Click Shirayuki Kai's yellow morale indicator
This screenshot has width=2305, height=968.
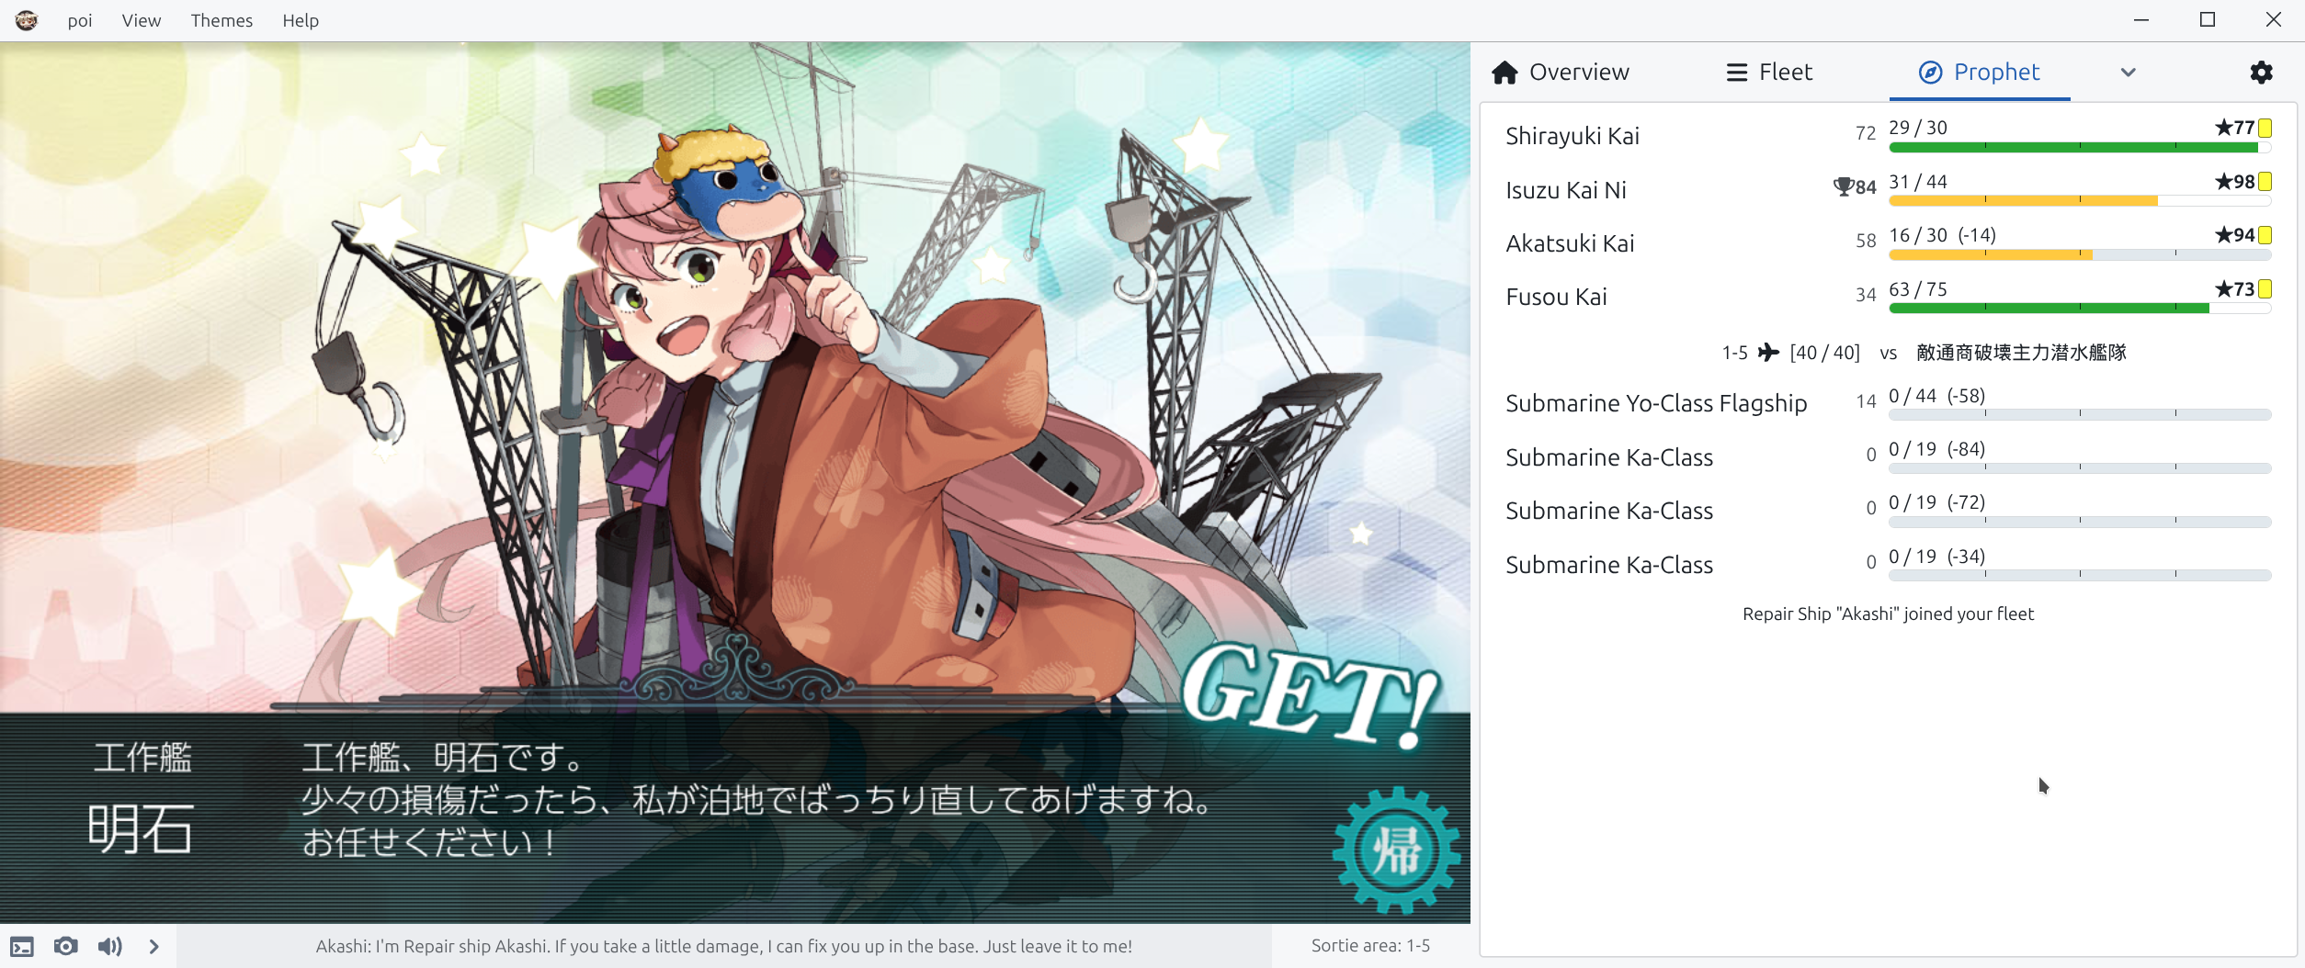click(2265, 128)
